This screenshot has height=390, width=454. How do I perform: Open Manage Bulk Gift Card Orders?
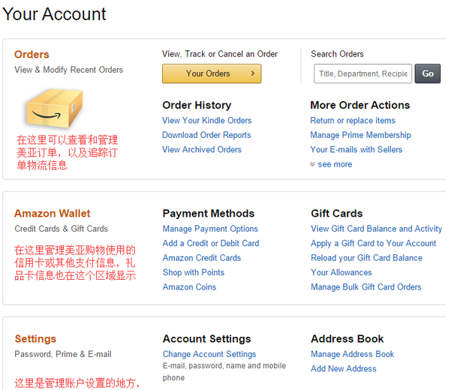tap(366, 286)
